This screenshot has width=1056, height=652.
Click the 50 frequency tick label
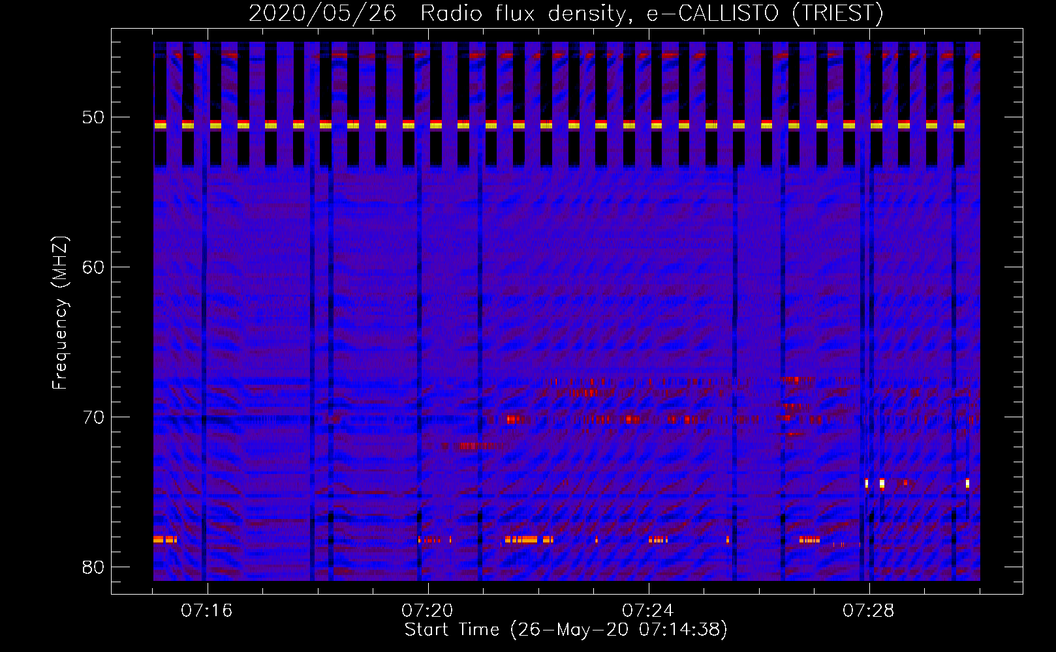tap(93, 117)
